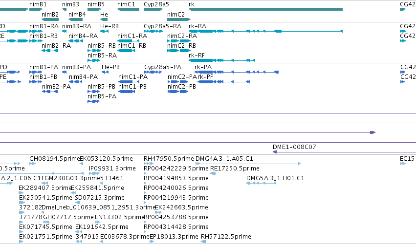Select protein label nimC2-PB
416x244 pixels.
182,87
